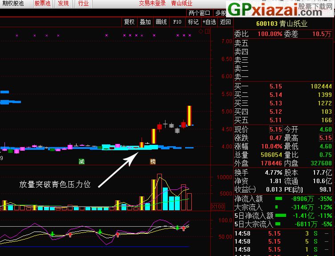Screen dimensions: 335x256
Task: Click the diamond icon atop chart
Action: coord(201,32)
